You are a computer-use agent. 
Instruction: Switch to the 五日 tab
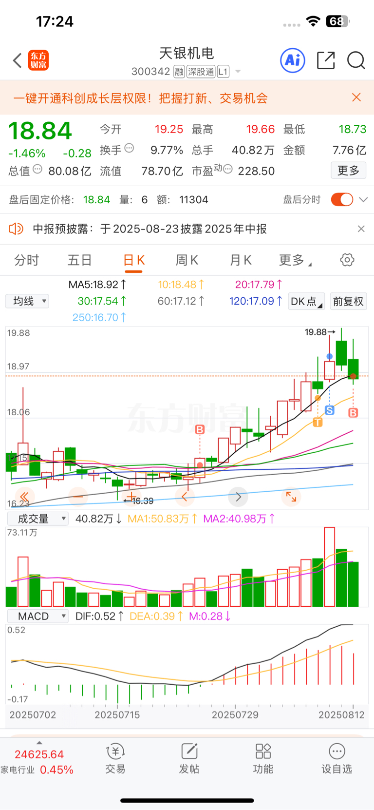tap(80, 260)
